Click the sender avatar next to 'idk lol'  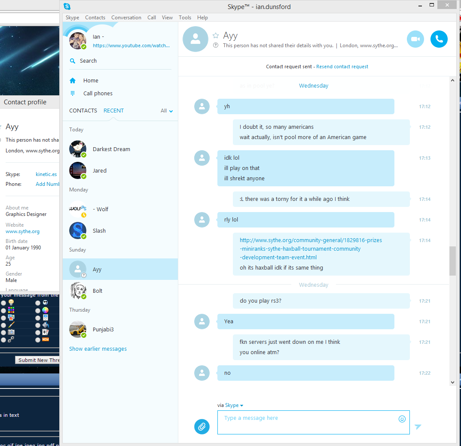point(201,158)
